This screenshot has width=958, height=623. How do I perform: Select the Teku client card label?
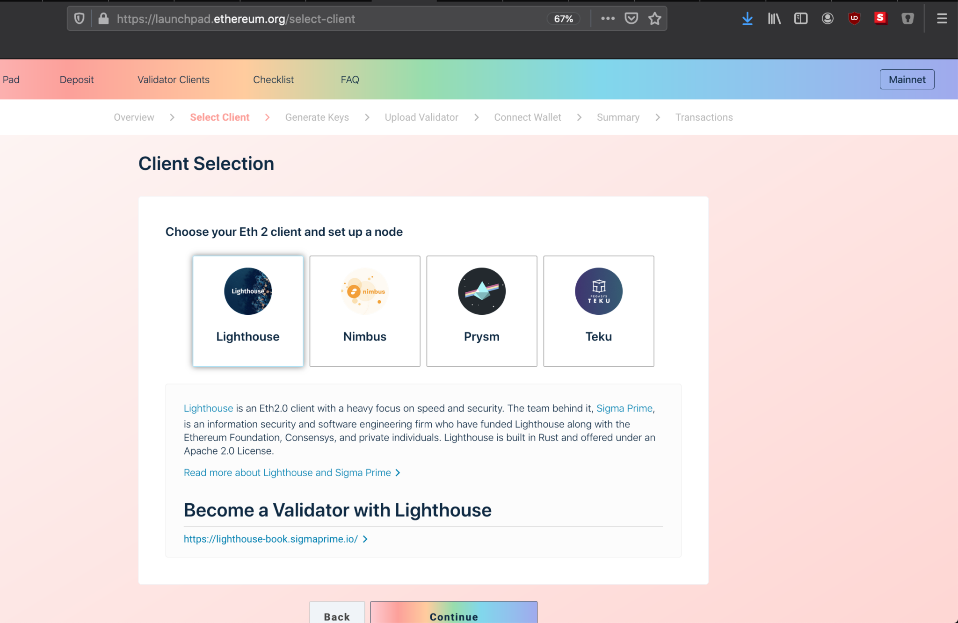[x=599, y=337]
